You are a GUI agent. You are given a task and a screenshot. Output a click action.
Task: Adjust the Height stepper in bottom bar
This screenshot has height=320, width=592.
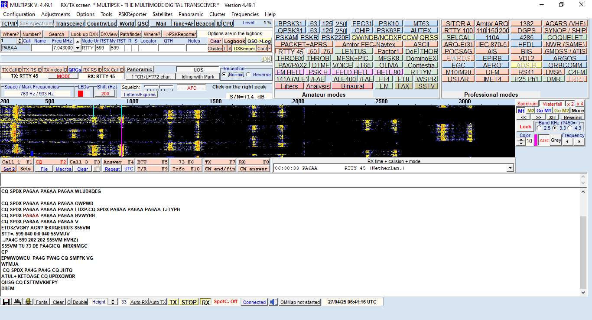(x=112, y=302)
